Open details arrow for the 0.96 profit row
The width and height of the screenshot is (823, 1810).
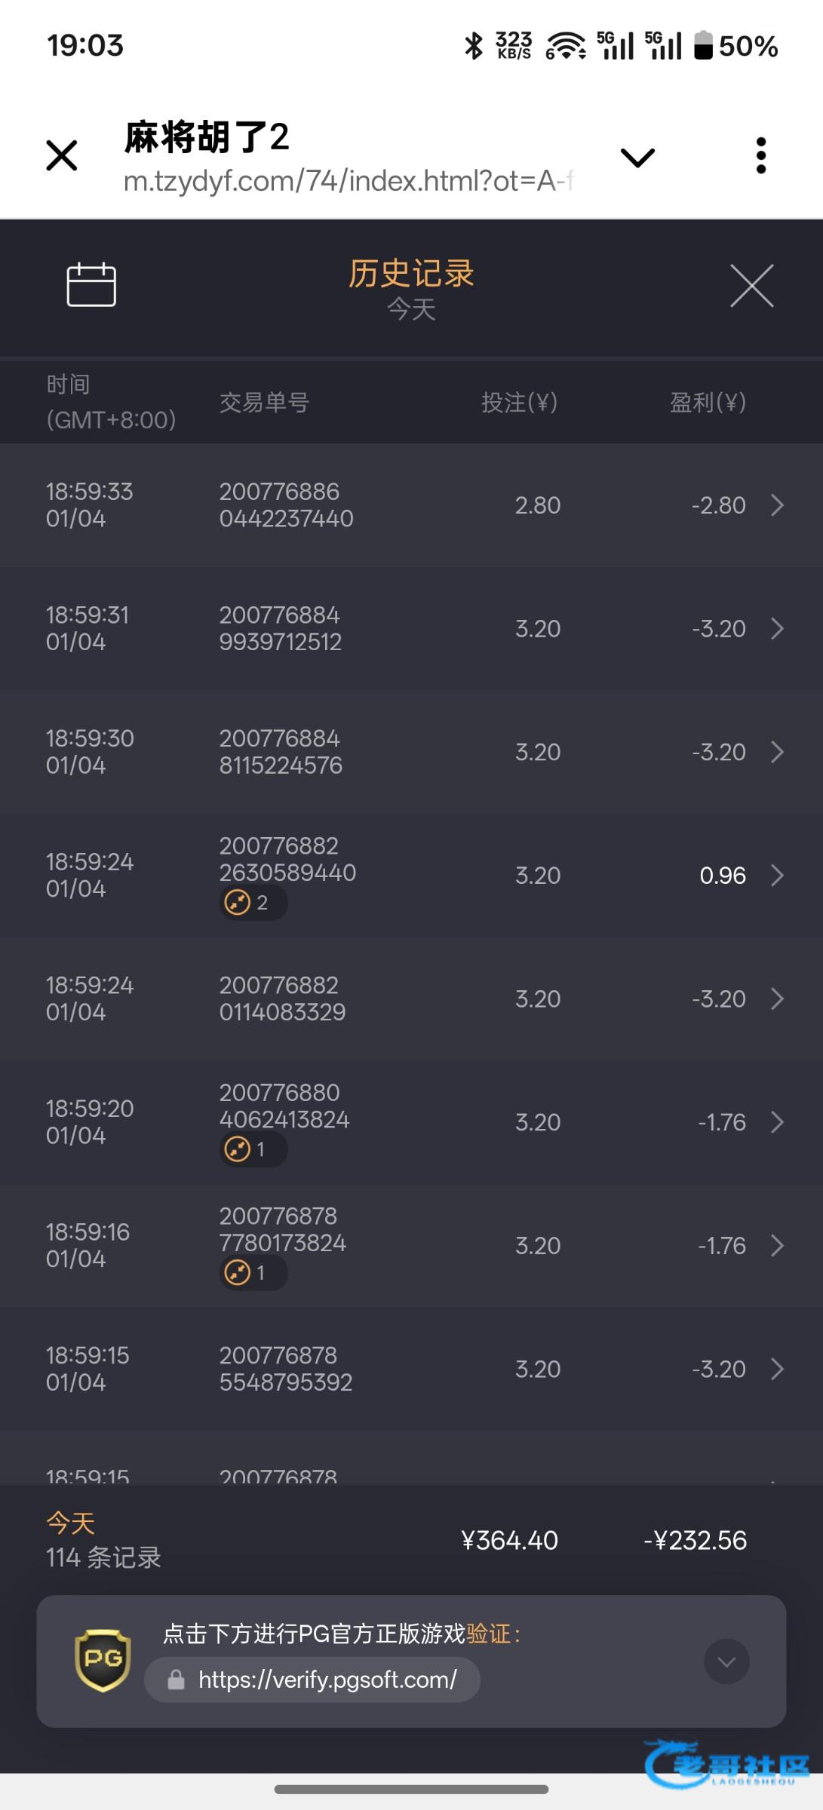coord(777,876)
